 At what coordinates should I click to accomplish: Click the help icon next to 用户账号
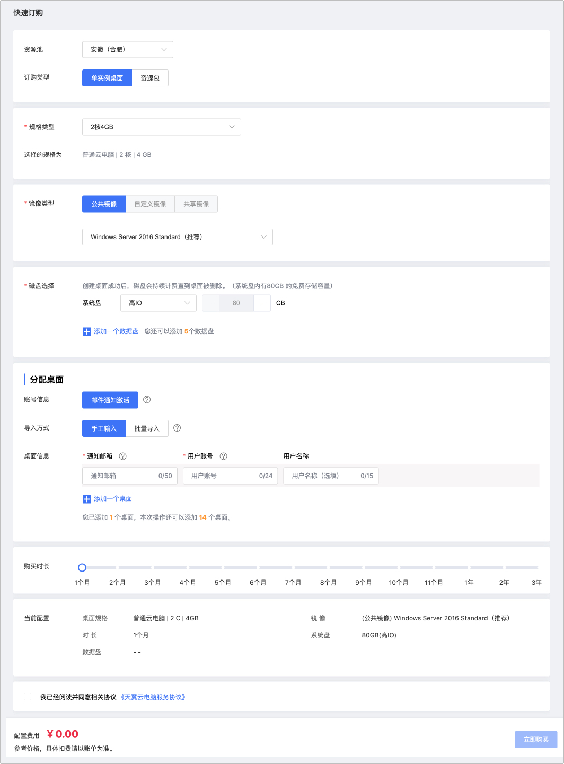(x=223, y=455)
